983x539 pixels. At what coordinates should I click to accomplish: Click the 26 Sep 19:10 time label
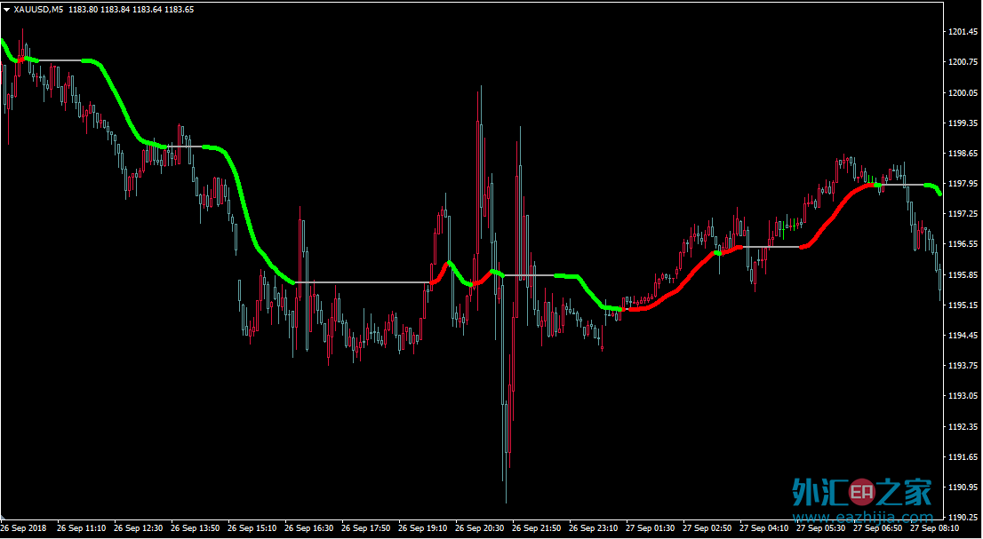tap(423, 528)
